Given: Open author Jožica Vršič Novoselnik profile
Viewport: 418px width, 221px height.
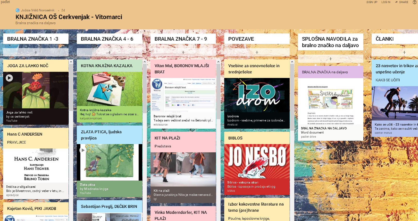Looking at the screenshot, I should 38,10.
